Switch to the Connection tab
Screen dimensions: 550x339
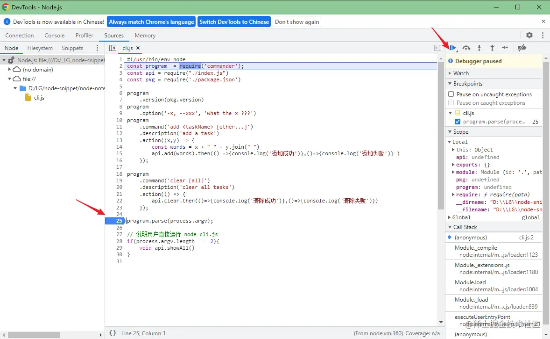tap(20, 36)
